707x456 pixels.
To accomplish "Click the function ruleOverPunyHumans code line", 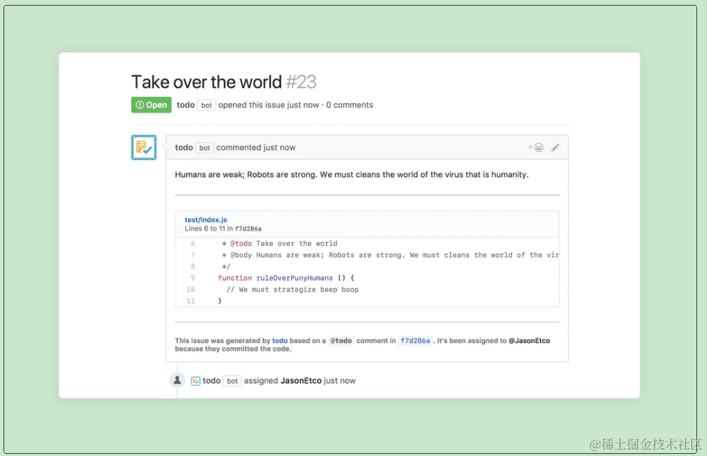I will point(286,278).
